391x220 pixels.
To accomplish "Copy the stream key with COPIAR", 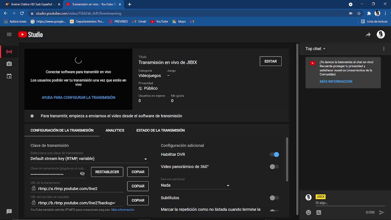I will click(x=138, y=172).
